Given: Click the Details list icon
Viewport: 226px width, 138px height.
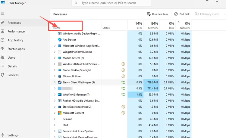Looking at the screenshot, I should 2,66.
